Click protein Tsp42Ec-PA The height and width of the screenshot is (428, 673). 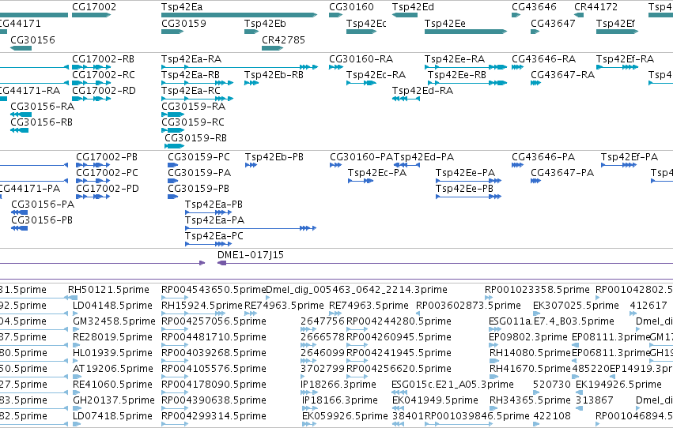coord(377,173)
